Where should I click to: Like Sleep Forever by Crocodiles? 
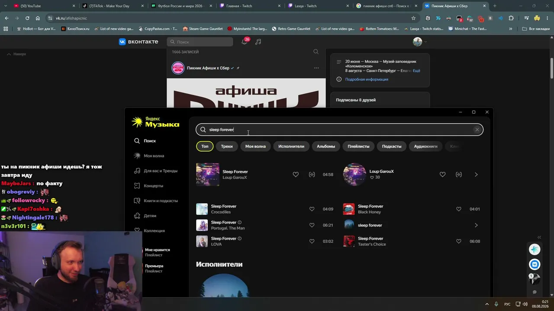[x=312, y=209]
